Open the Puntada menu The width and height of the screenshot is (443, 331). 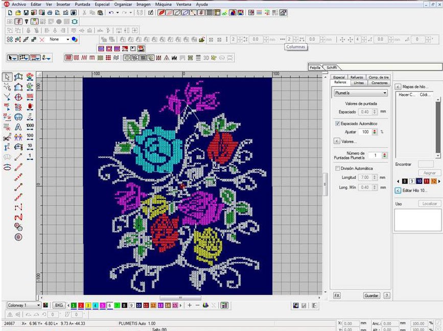tap(82, 5)
